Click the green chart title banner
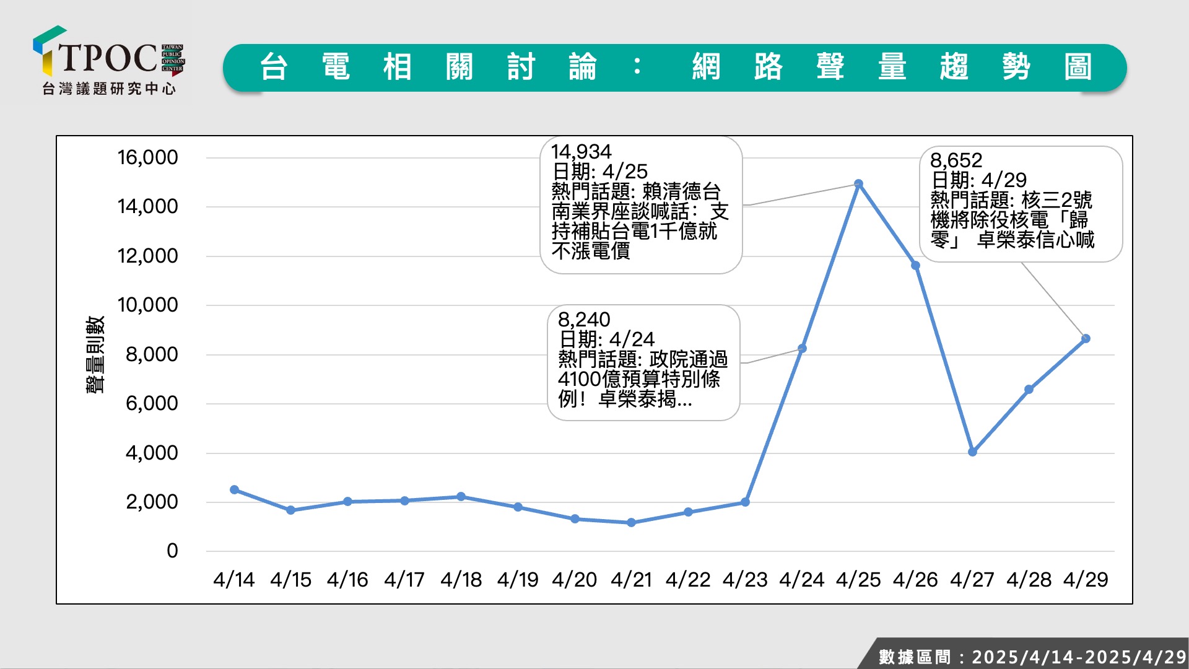1189x669 pixels. coord(674,68)
